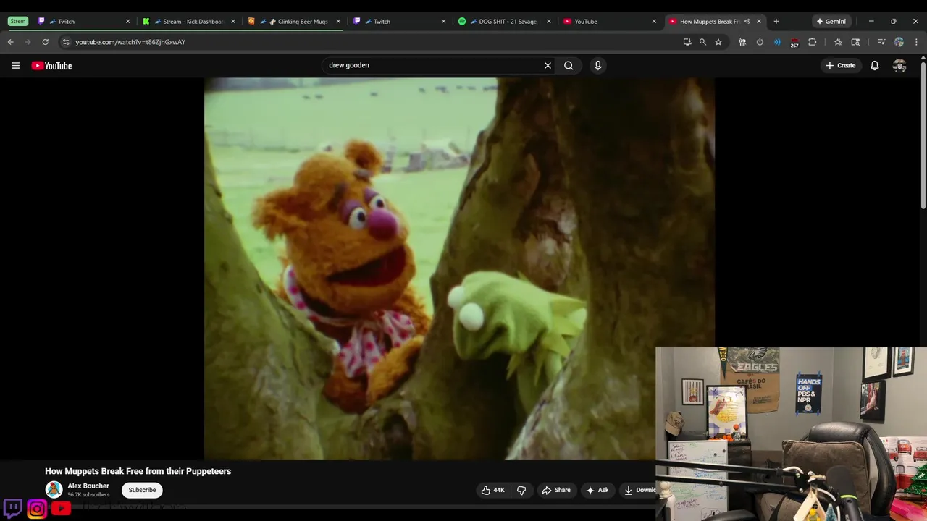This screenshot has width=927, height=521.
Task: Start voice search with the microphone
Action: coord(597,65)
